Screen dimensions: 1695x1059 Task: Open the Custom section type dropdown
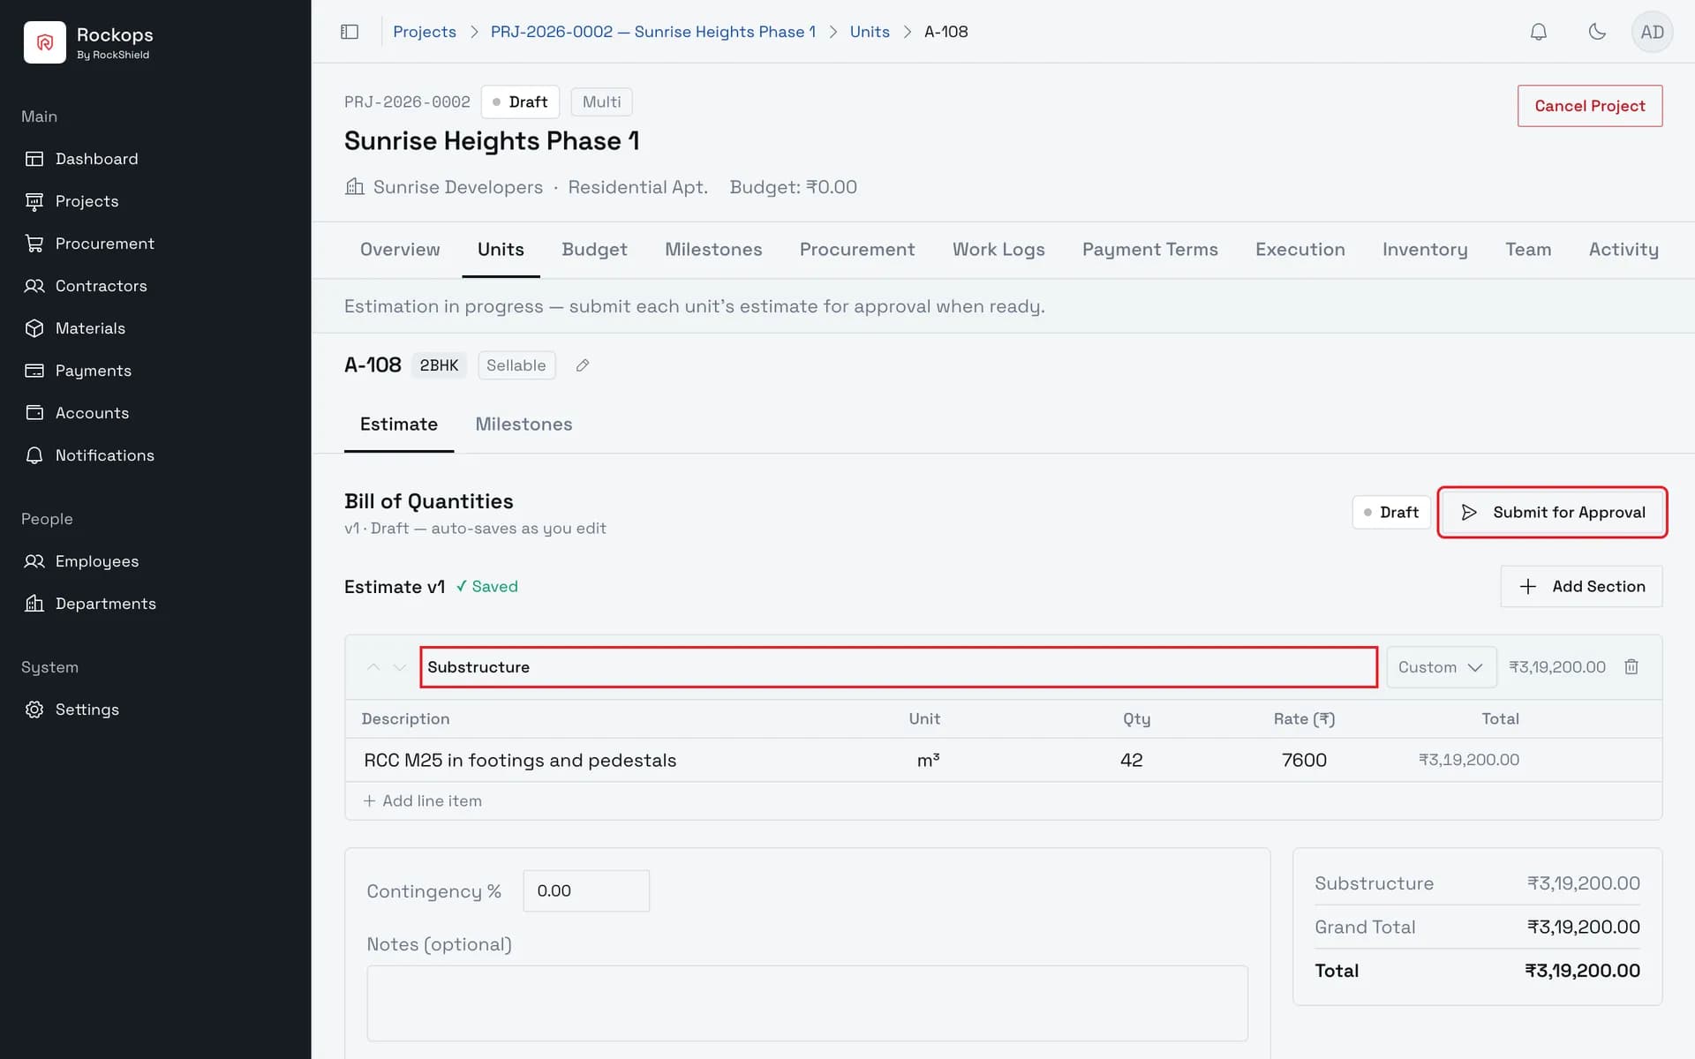1441,667
